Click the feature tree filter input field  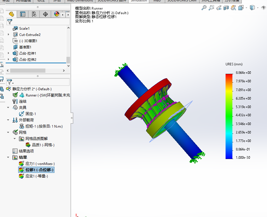(38, 22)
